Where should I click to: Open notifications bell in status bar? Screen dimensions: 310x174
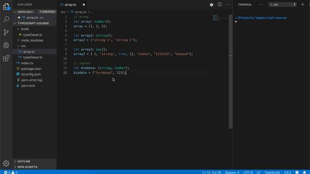(x=305, y=172)
